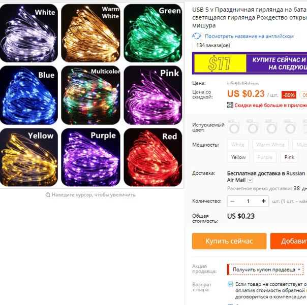
Task: Click the translate icon beside the English title link
Action: point(197,36)
